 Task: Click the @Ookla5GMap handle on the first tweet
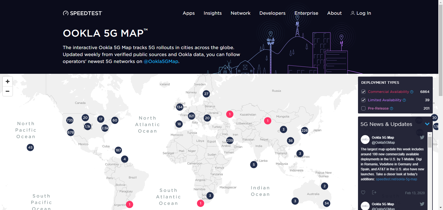click(x=383, y=143)
